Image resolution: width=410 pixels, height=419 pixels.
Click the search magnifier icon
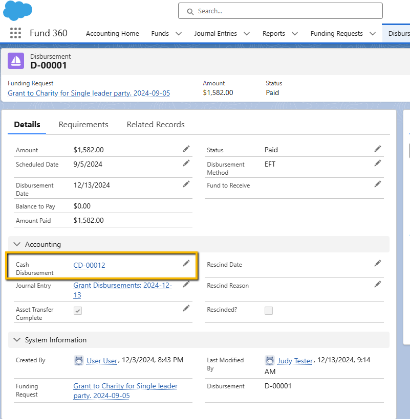[190, 11]
